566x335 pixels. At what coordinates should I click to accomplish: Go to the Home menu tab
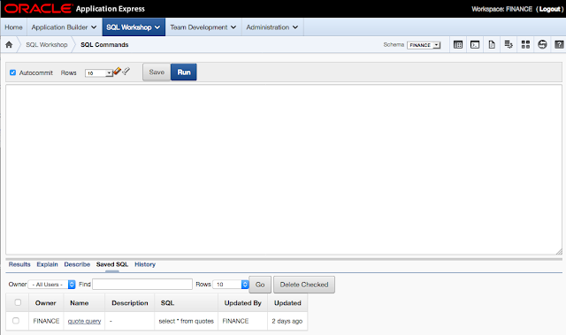14,27
